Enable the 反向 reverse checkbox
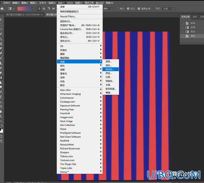This screenshot has height=183, width=204. [x=117, y=9]
